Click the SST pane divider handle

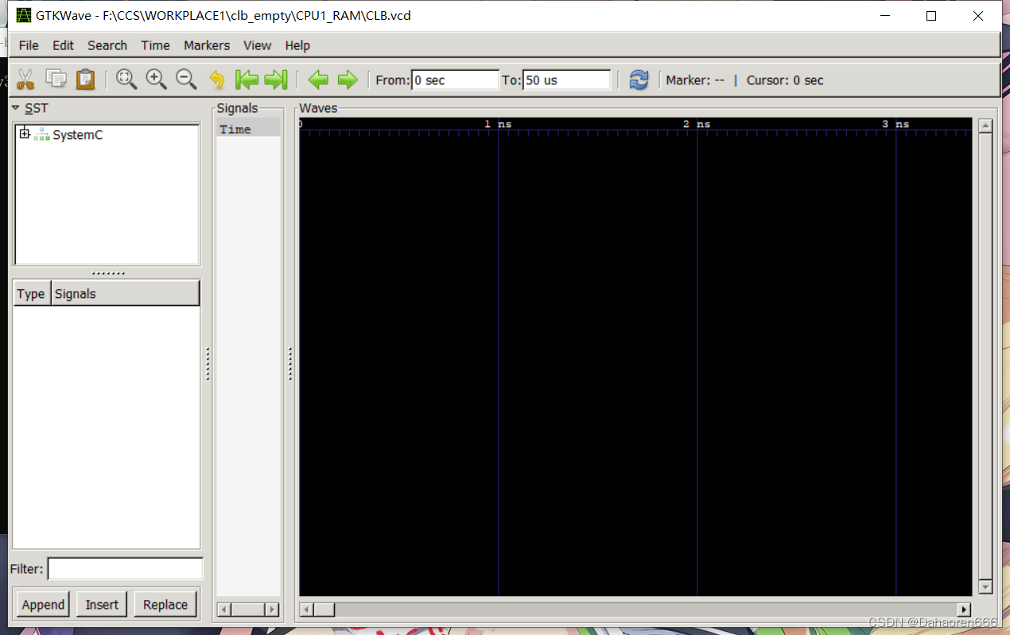click(108, 273)
